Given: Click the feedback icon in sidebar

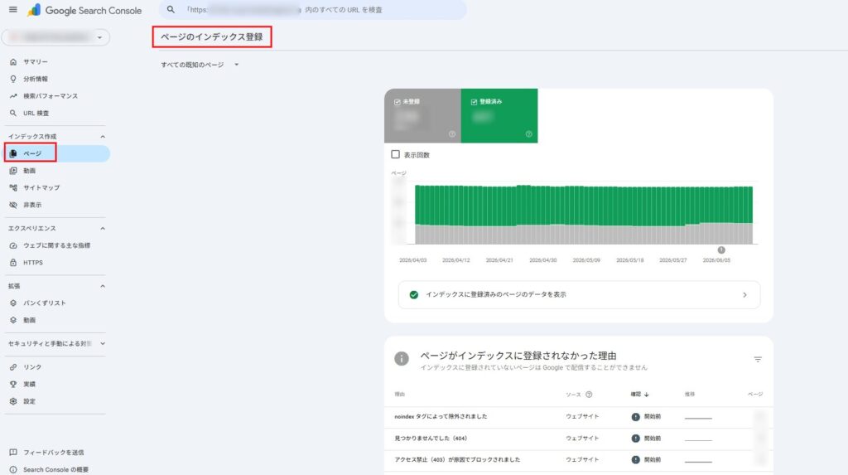Looking at the screenshot, I should pyautogui.click(x=13, y=453).
